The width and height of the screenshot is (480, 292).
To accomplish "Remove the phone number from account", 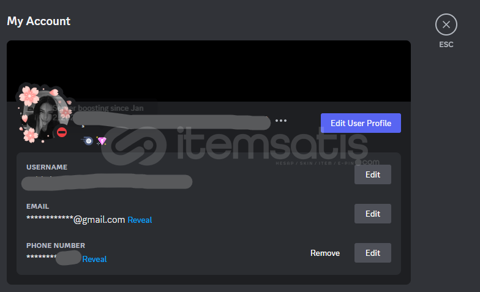I will click(325, 253).
